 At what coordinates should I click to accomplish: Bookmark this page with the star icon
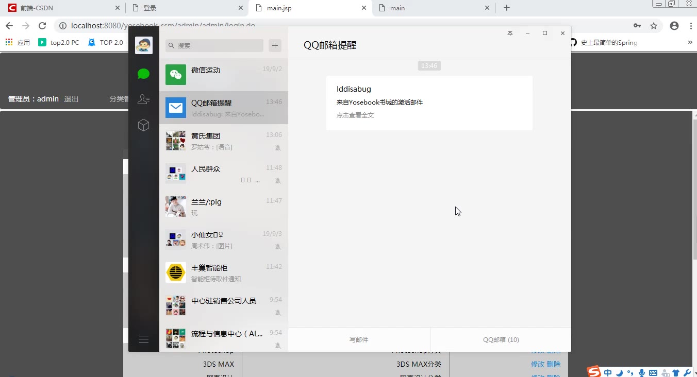(x=654, y=26)
